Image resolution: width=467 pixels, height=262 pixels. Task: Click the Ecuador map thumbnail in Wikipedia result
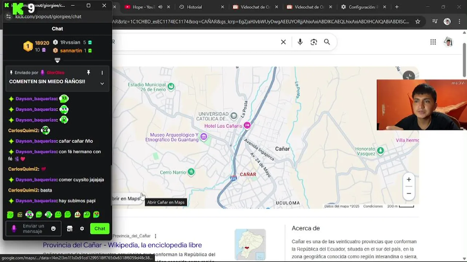pos(250,244)
